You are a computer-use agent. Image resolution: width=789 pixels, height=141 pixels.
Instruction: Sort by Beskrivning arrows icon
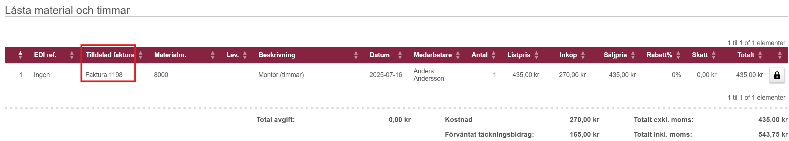[356, 55]
